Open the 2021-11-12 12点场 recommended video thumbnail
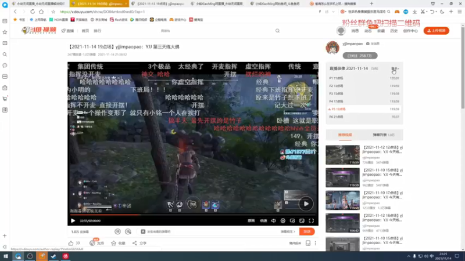Screen dimensions: 465x261 pos(342,155)
